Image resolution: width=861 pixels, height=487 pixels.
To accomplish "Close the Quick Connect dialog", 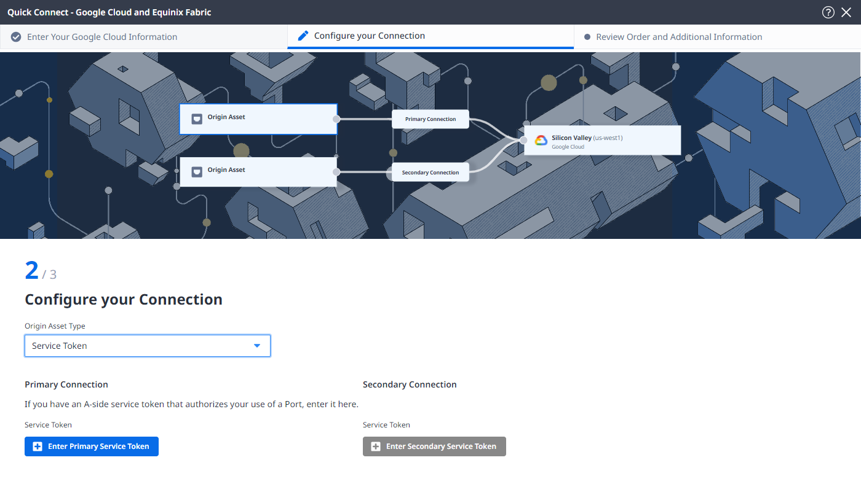I will (x=846, y=12).
